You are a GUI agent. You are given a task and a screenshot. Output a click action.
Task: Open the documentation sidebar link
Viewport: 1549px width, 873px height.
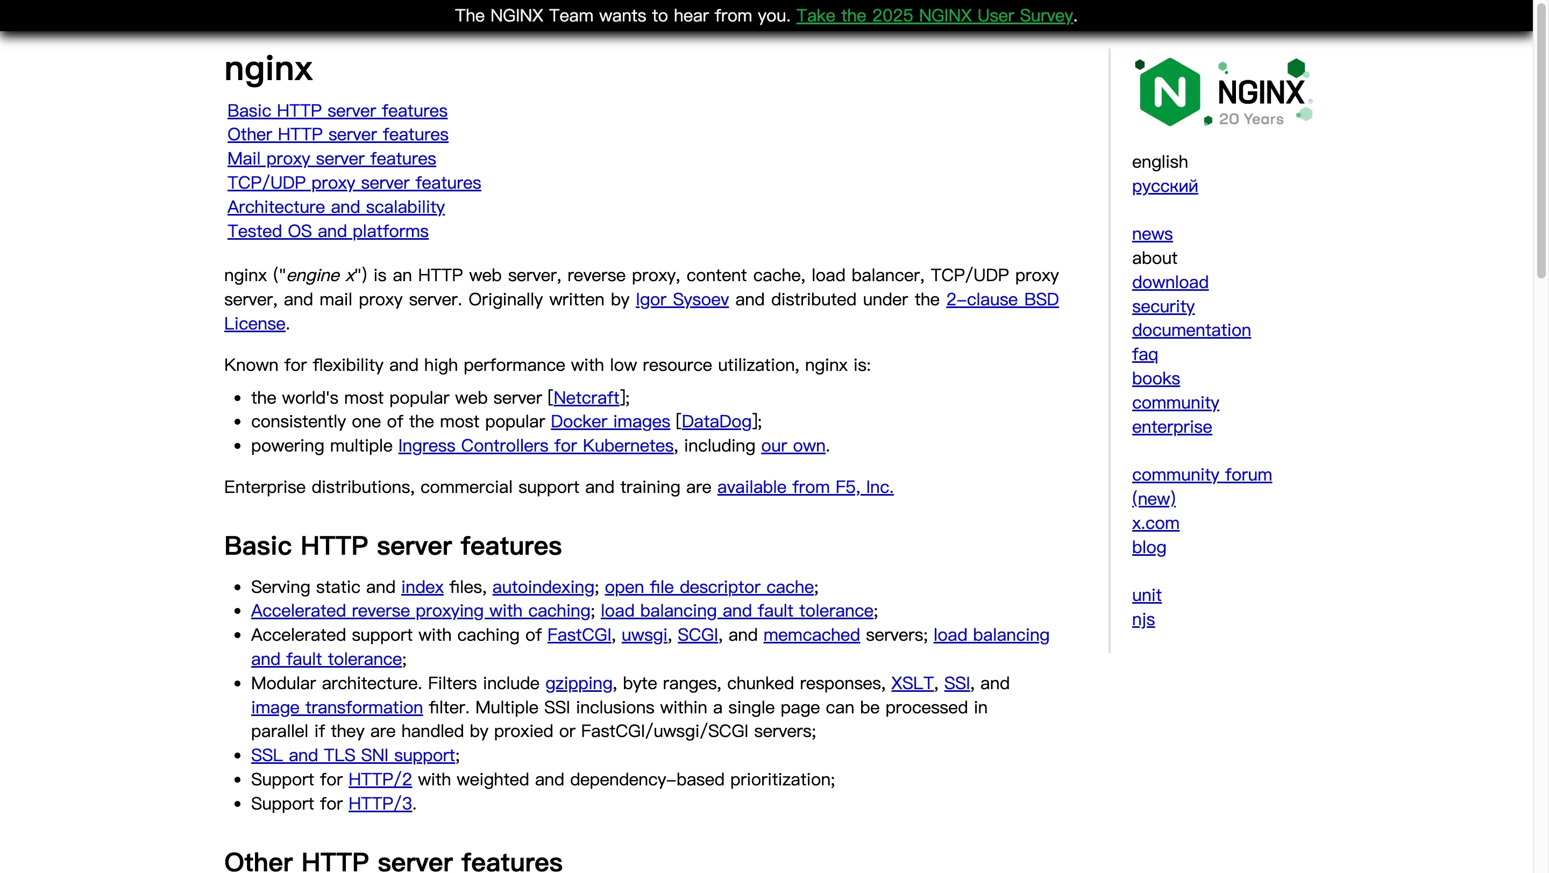[x=1191, y=331]
